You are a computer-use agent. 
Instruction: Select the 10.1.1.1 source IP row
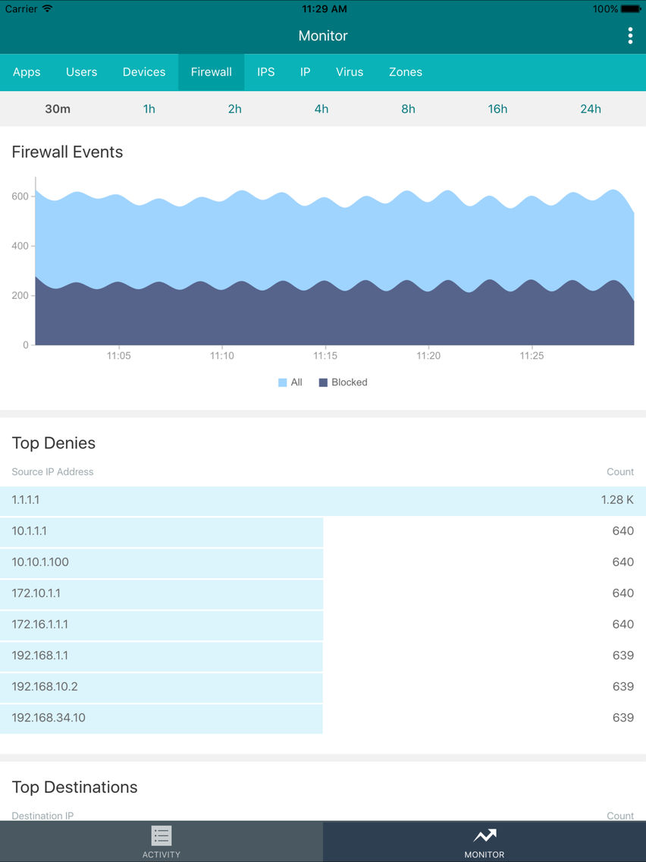[323, 532]
